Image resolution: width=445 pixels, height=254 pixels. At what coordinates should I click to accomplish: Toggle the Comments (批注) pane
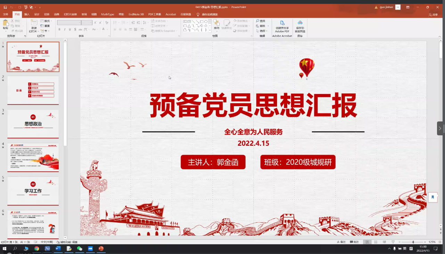coord(354,242)
